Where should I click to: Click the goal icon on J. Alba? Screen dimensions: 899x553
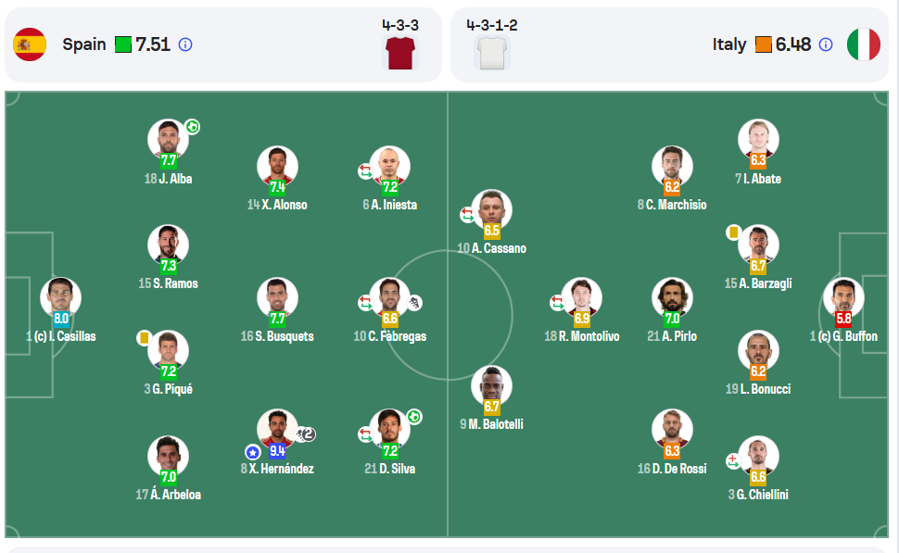[193, 127]
